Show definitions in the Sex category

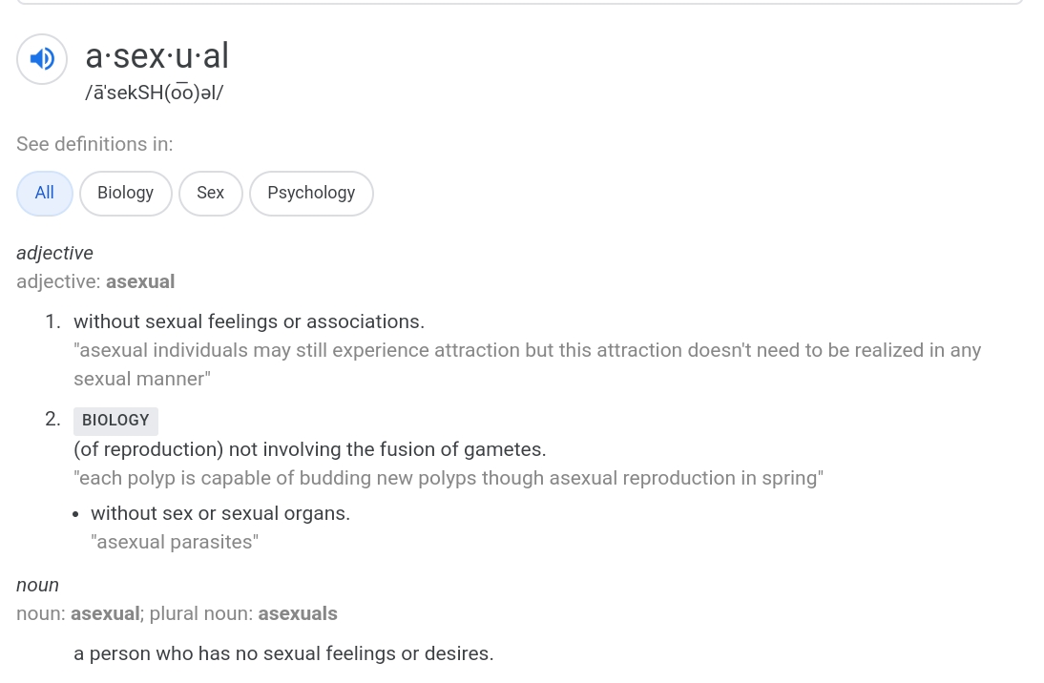[210, 193]
